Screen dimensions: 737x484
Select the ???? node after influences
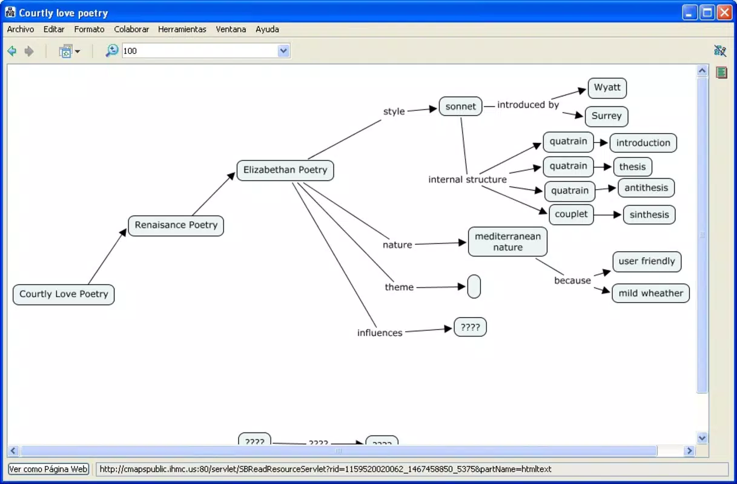coord(471,328)
